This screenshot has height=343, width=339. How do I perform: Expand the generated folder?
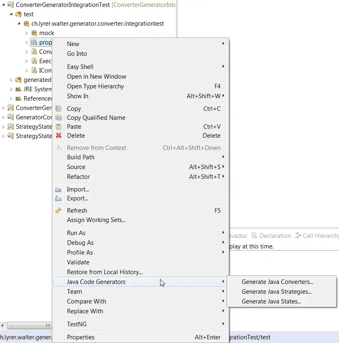point(11,80)
